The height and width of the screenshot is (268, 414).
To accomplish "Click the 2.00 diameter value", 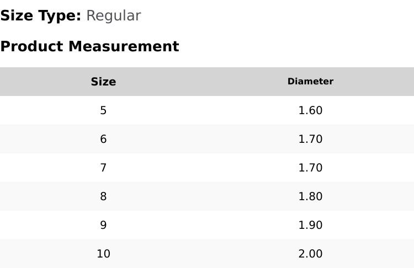I will coord(310,254).
